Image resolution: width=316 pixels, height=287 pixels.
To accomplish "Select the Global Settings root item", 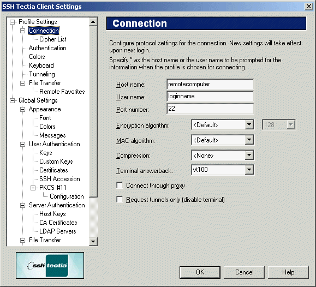I will point(38,100).
